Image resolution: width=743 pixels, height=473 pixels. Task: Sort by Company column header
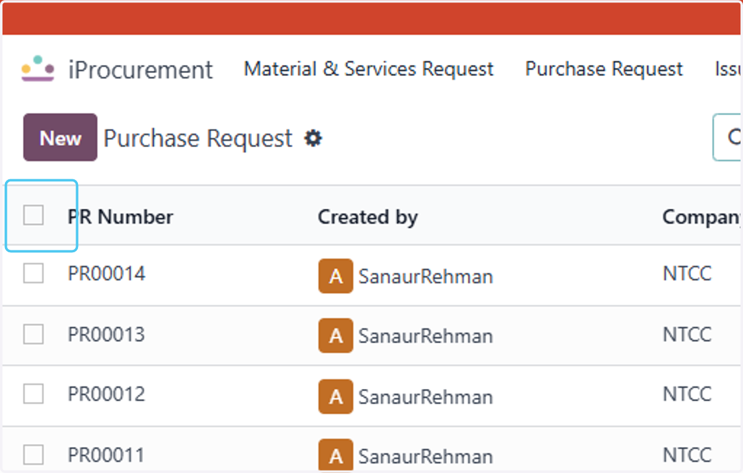(x=702, y=216)
